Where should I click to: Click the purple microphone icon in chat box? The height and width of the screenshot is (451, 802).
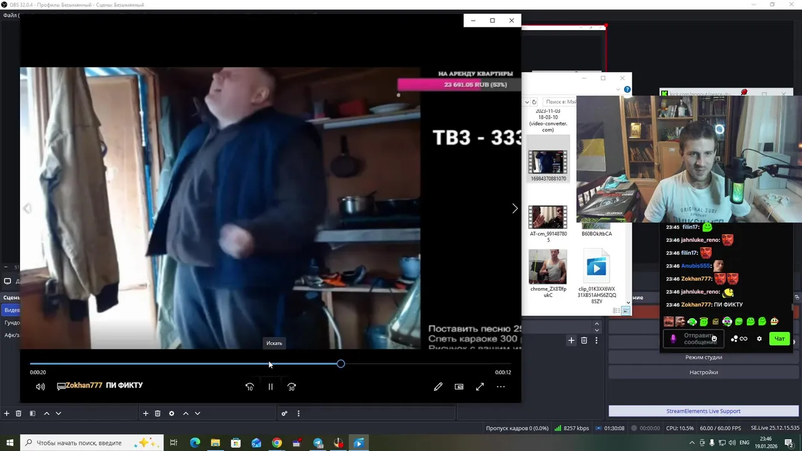(674, 339)
